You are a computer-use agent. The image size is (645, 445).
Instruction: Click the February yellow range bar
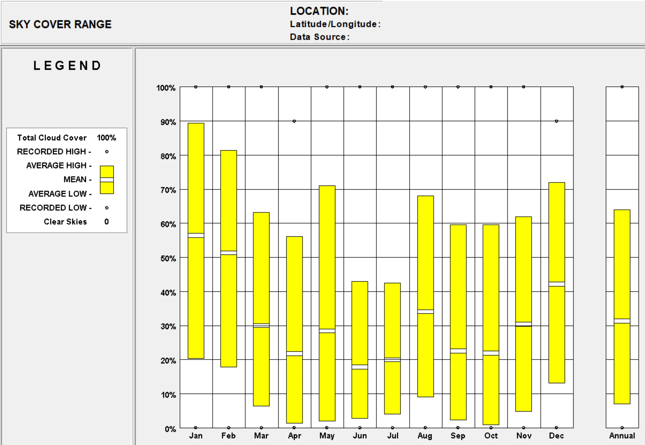click(229, 259)
